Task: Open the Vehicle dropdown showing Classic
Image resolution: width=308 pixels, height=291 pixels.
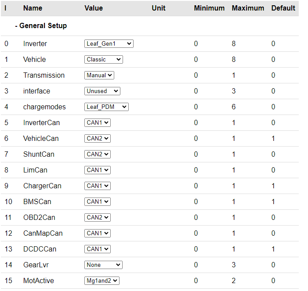Action: [103, 60]
